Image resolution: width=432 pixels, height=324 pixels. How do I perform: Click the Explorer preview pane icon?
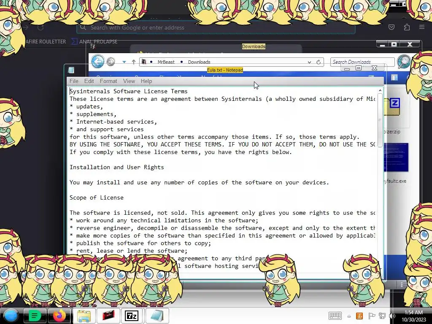pyautogui.click(x=394, y=78)
